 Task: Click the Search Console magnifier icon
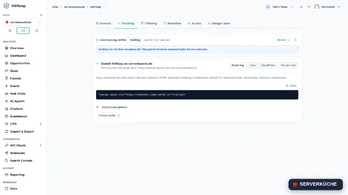coord(6,161)
